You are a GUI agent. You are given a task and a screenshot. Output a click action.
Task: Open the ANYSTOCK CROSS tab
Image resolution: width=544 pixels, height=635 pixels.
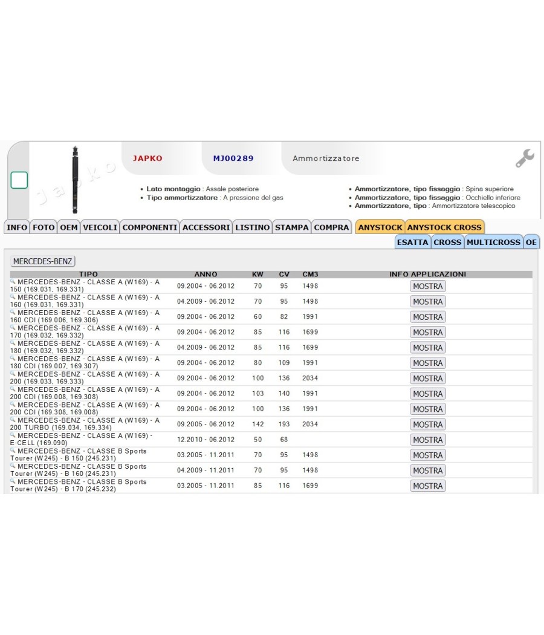coord(444,227)
